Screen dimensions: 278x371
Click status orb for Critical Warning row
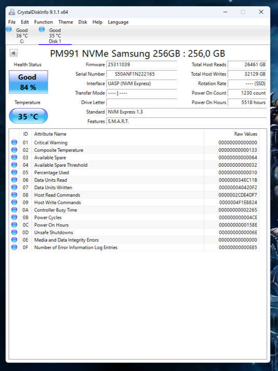(14, 142)
